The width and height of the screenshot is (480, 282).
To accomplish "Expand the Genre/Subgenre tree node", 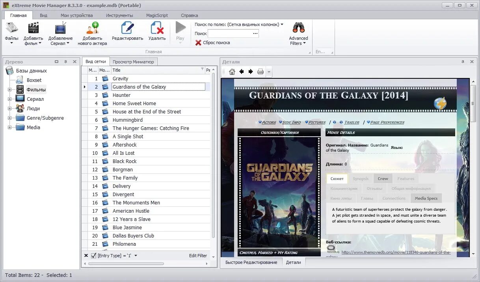I will tap(9, 118).
